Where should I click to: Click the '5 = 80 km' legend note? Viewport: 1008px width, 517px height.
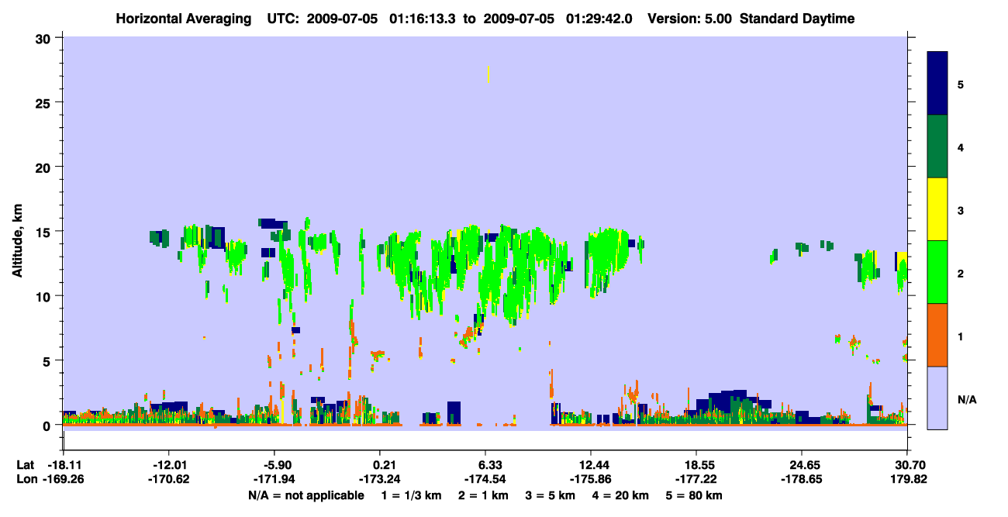[x=695, y=495]
